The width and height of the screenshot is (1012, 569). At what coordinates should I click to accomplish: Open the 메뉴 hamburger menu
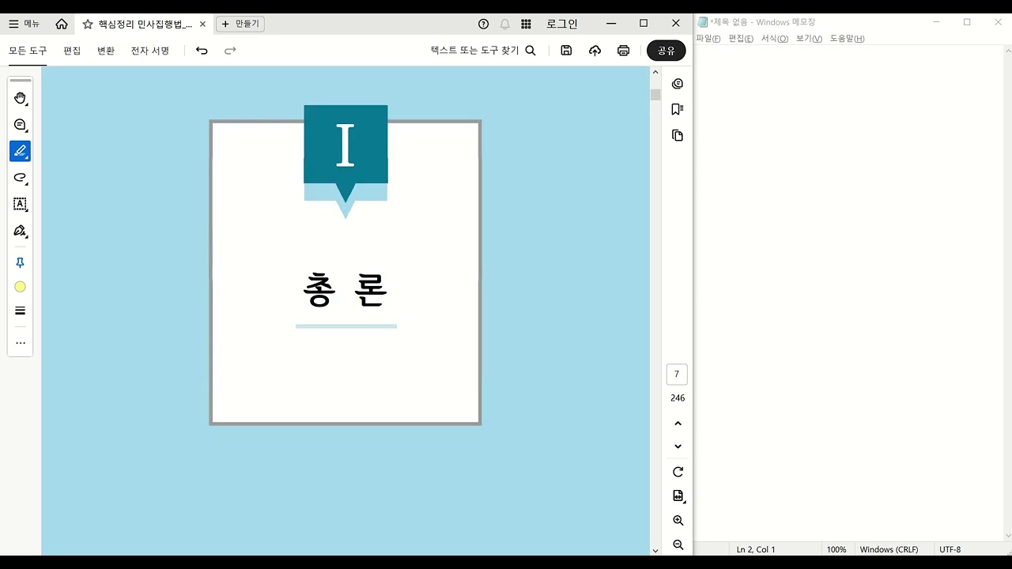click(25, 24)
